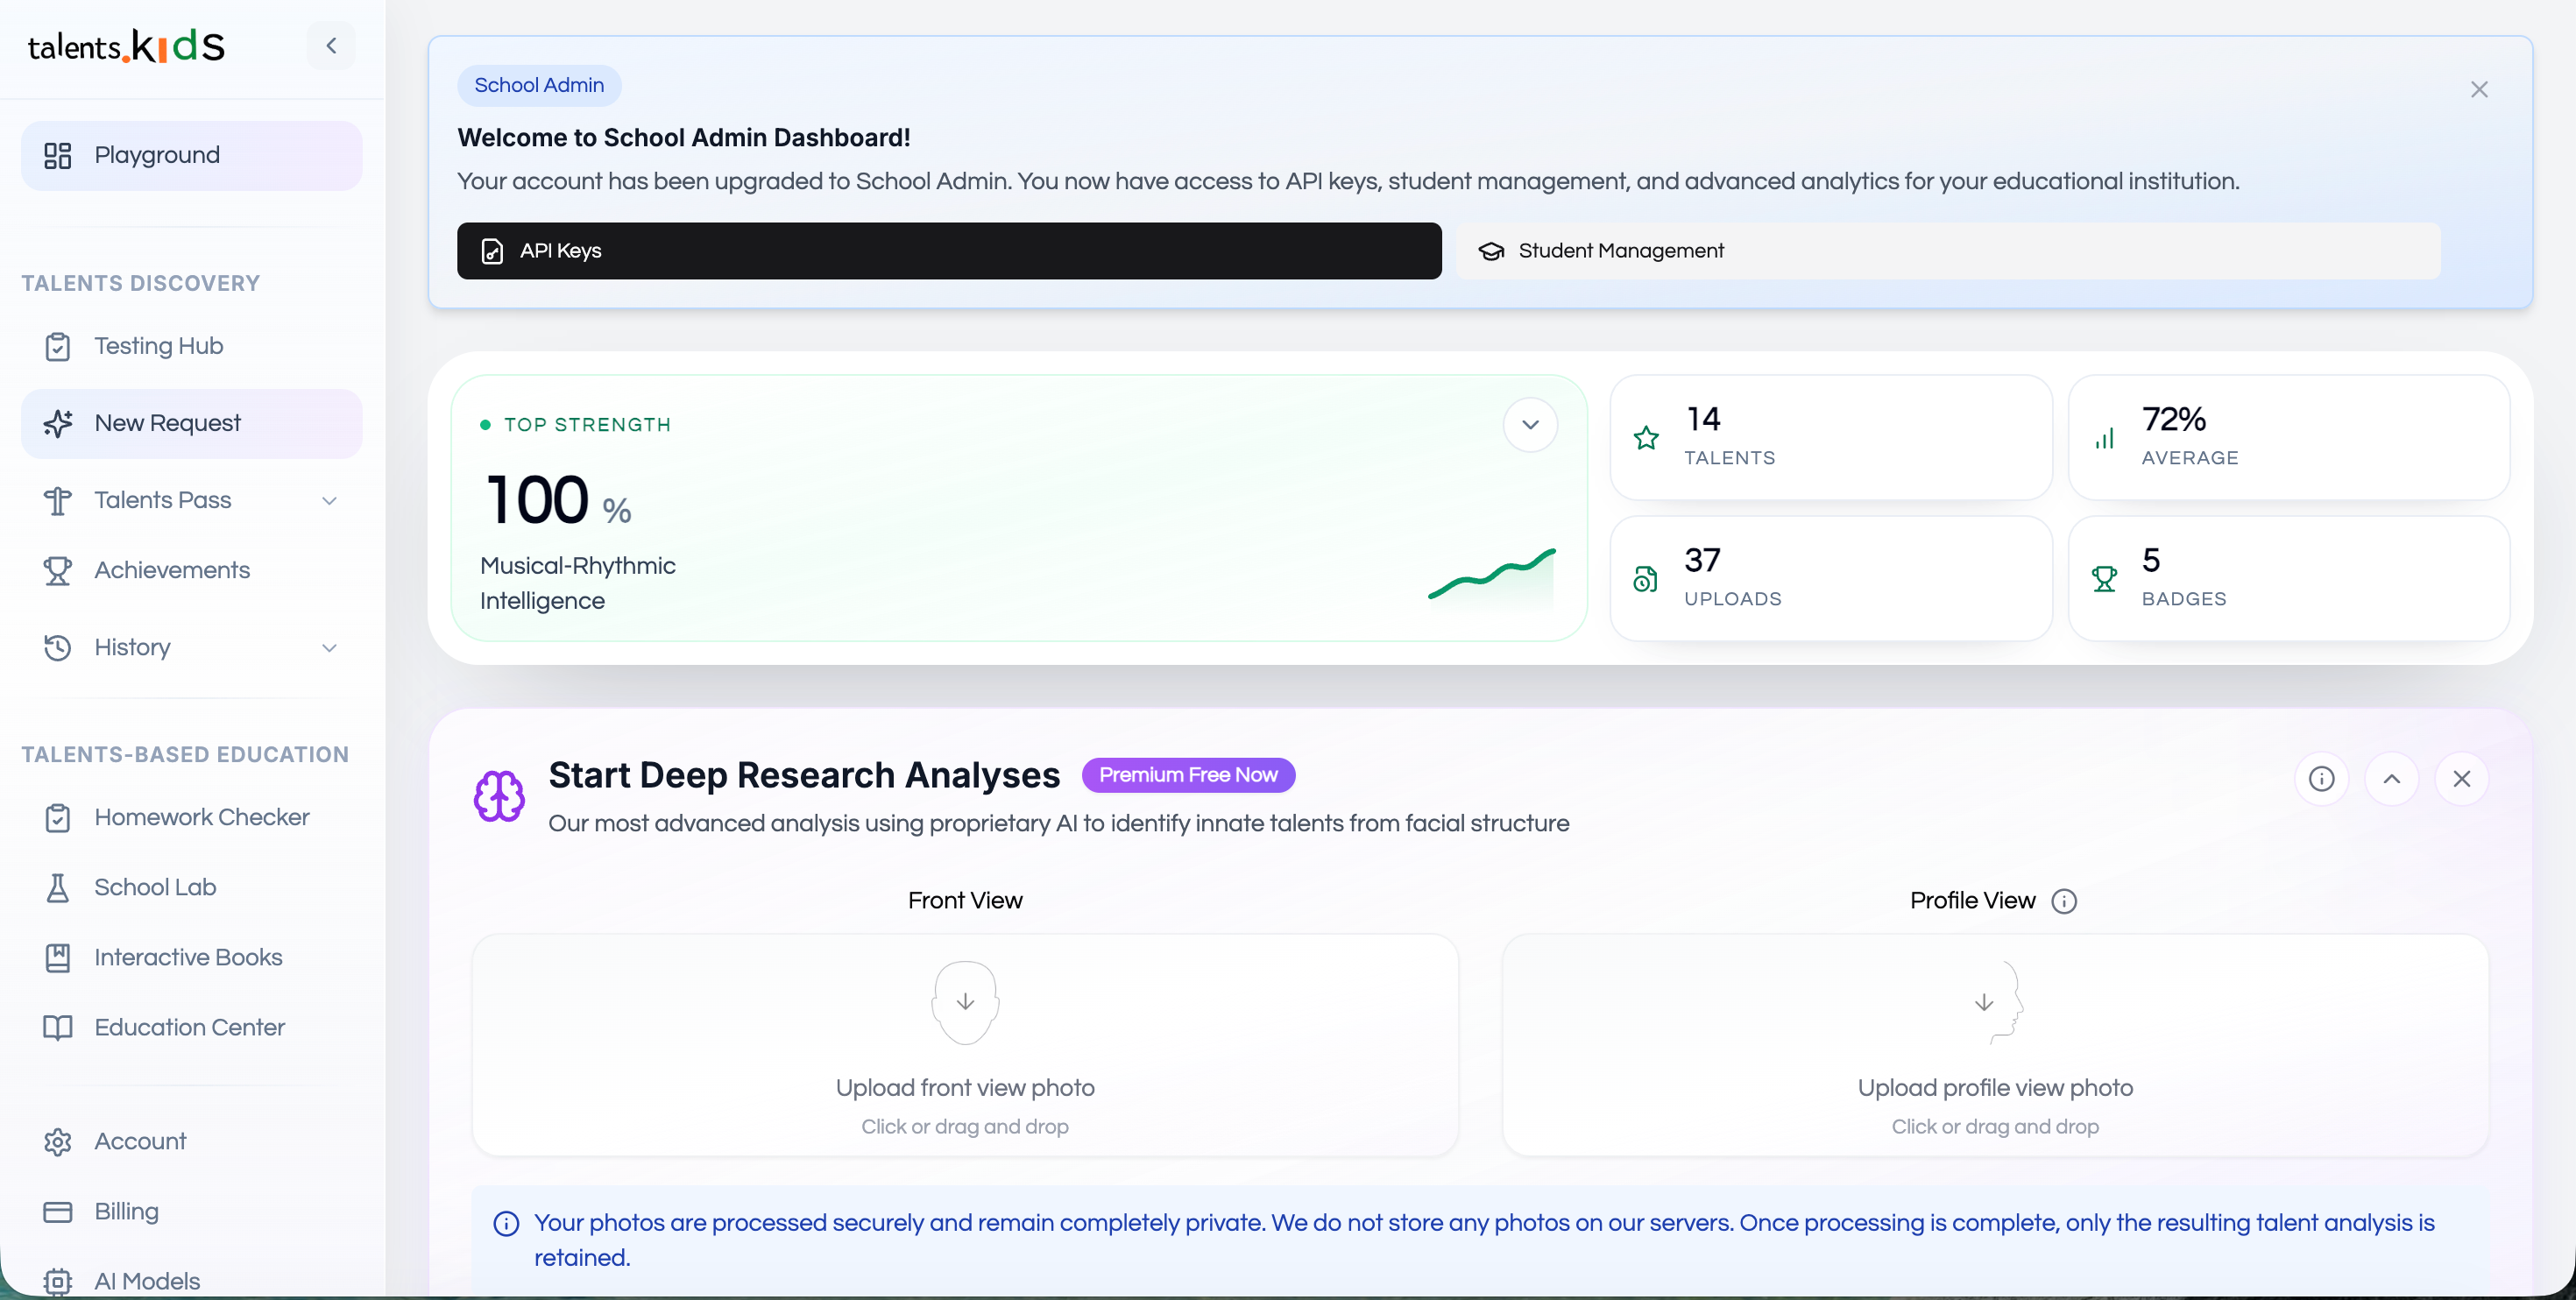Image resolution: width=2576 pixels, height=1300 pixels.
Task: Click the Premium Free Now badge
Action: (1188, 775)
